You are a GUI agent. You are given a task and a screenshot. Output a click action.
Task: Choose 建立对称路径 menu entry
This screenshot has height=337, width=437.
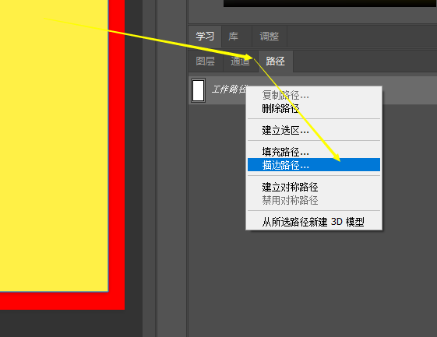click(314, 187)
